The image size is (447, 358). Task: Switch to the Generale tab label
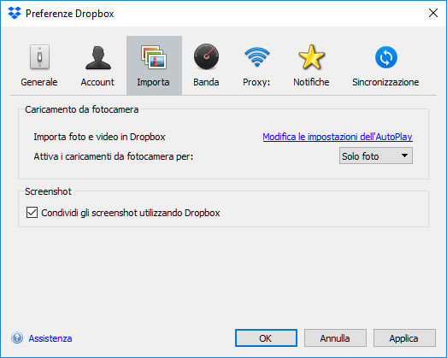pyautogui.click(x=39, y=82)
